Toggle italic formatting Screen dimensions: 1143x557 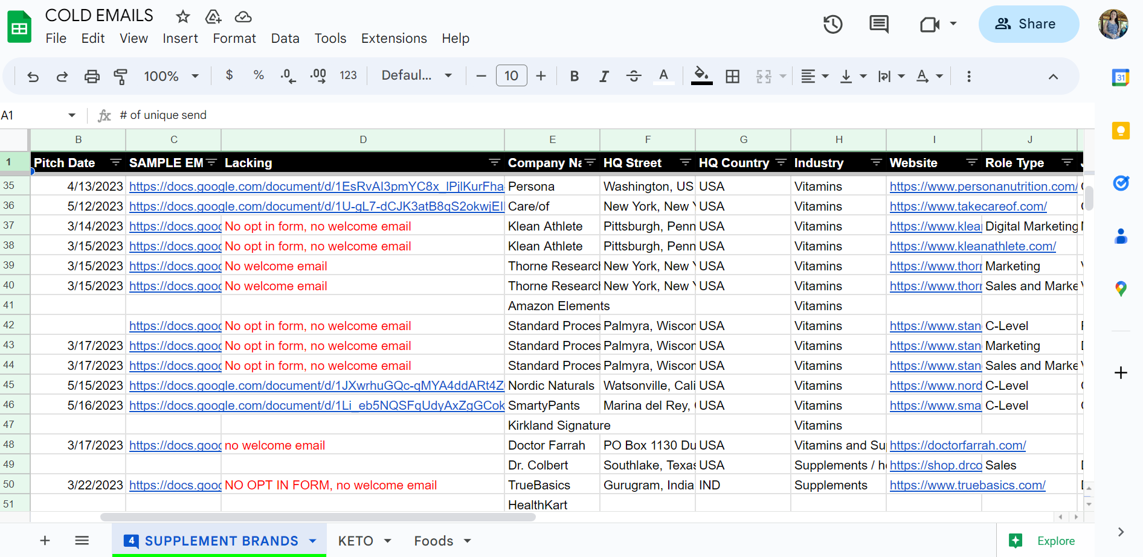click(x=604, y=77)
